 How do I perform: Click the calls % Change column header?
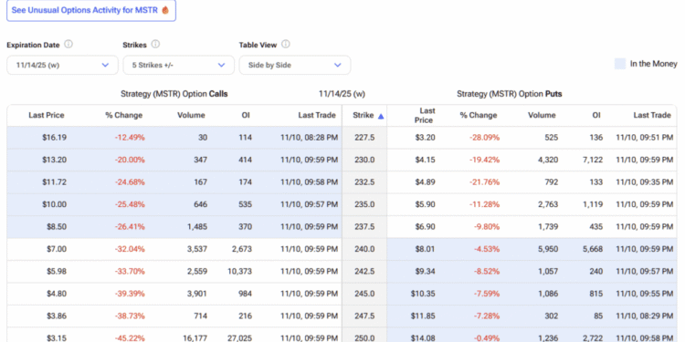(x=123, y=115)
